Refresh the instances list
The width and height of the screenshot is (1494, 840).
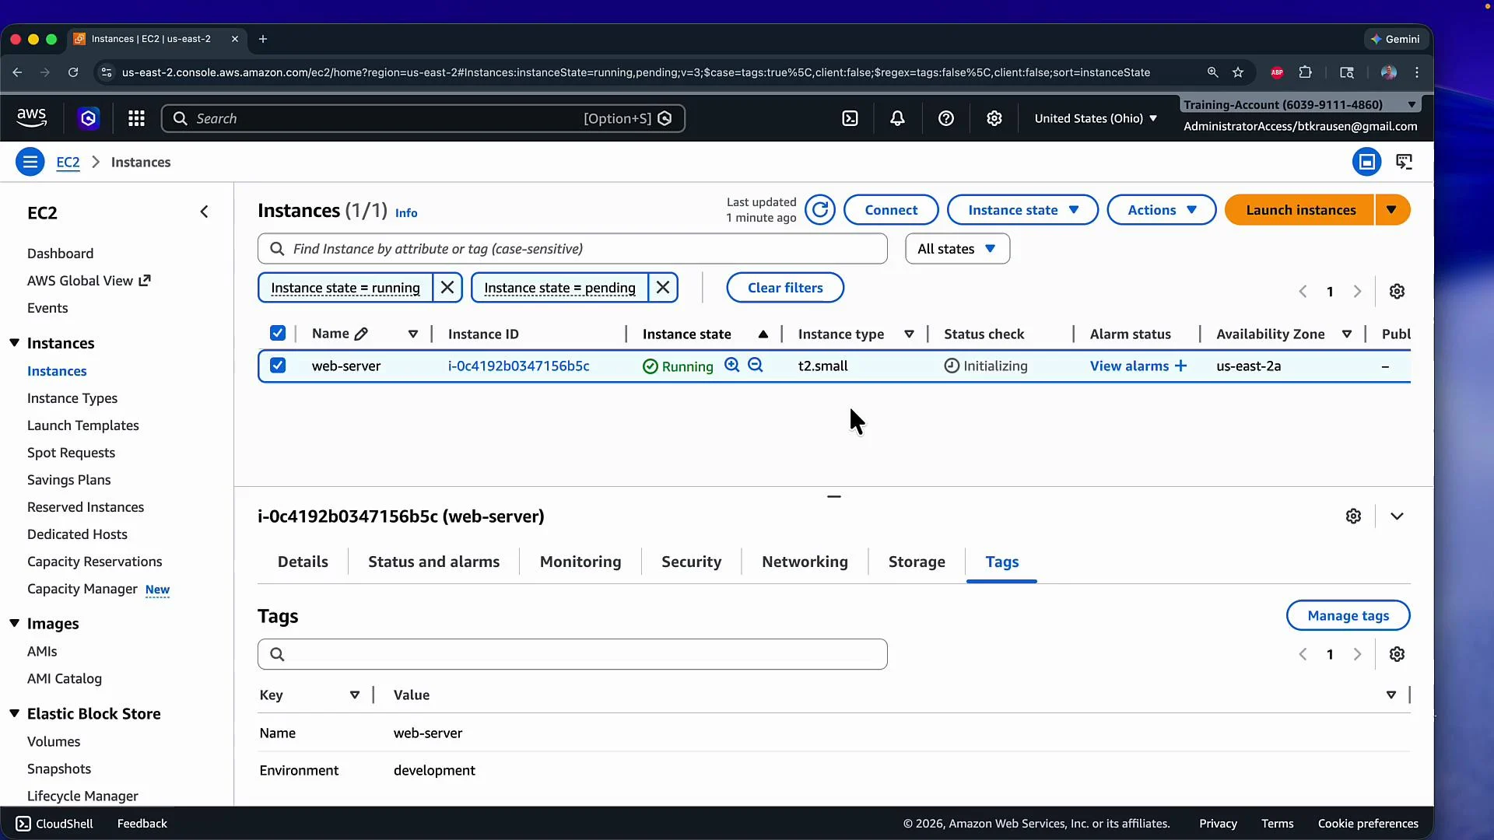(x=819, y=210)
